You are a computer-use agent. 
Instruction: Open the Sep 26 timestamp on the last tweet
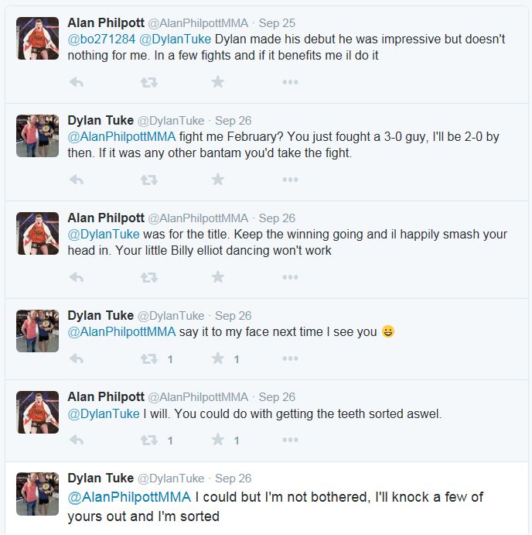233,478
